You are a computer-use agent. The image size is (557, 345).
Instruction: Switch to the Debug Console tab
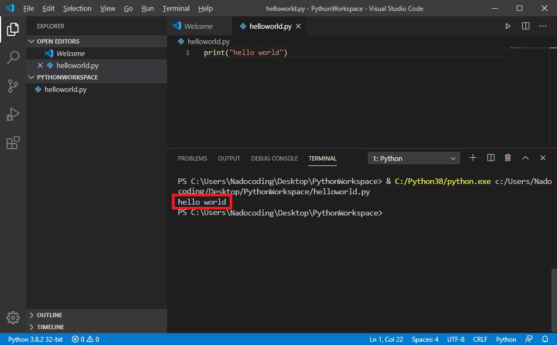[x=274, y=158]
